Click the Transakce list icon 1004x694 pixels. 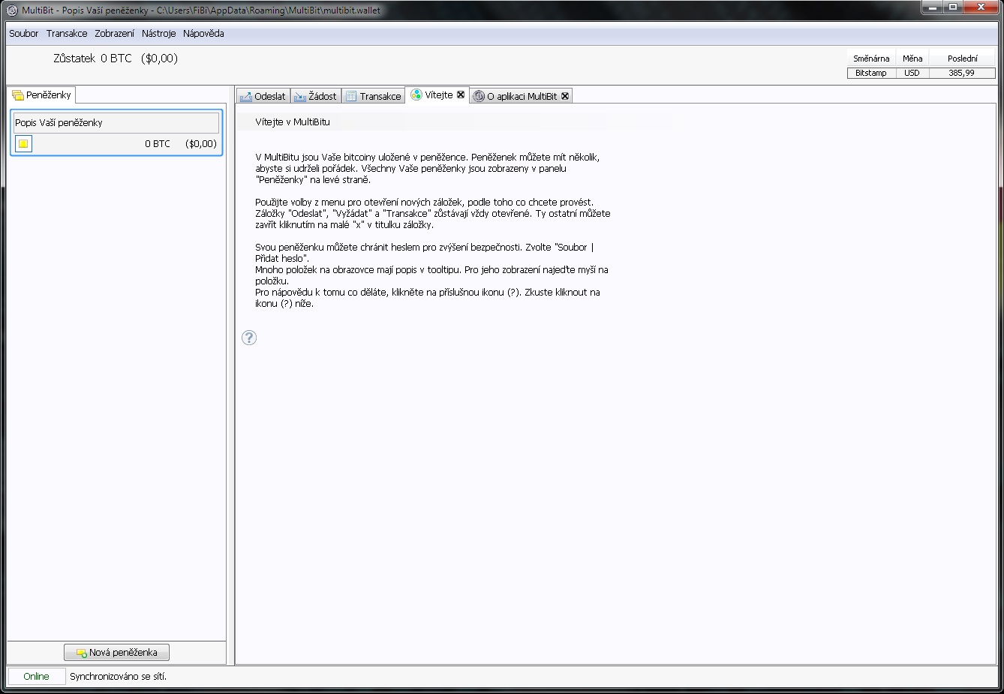pyautogui.click(x=351, y=96)
